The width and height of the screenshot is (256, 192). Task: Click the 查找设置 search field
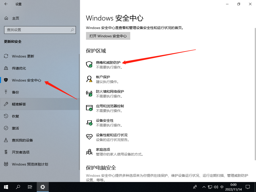40,30
